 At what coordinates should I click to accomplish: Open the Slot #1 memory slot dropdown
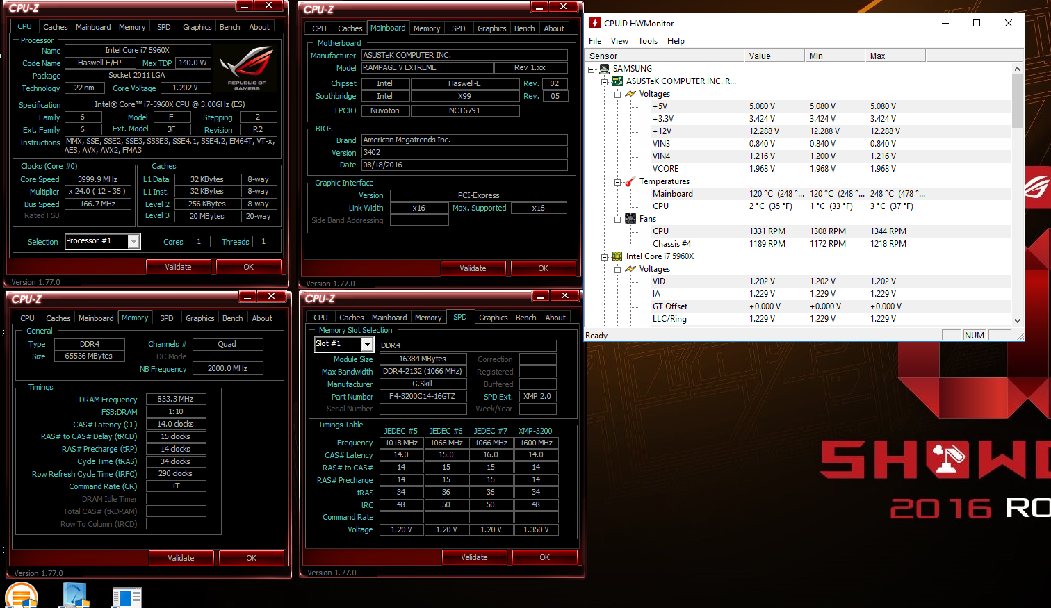tap(367, 344)
